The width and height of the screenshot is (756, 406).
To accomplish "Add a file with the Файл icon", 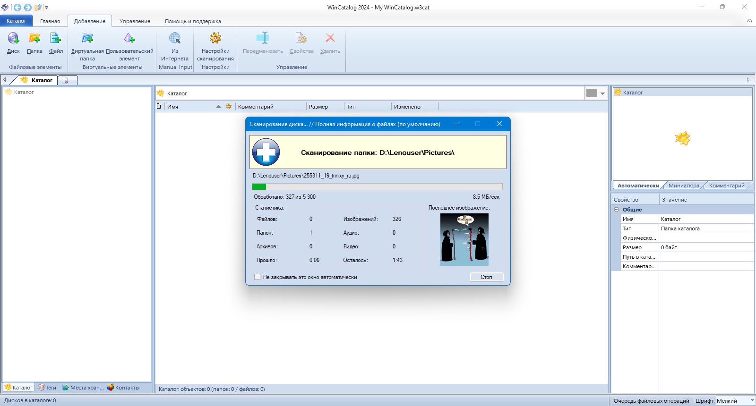I will click(56, 38).
